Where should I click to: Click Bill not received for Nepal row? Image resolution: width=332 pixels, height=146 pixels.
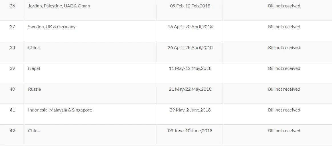coord(284,68)
